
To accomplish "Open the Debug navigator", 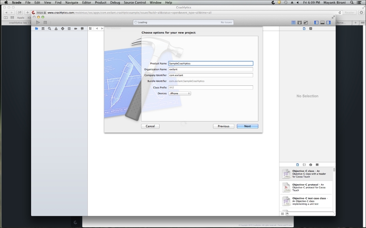I will point(69,28).
